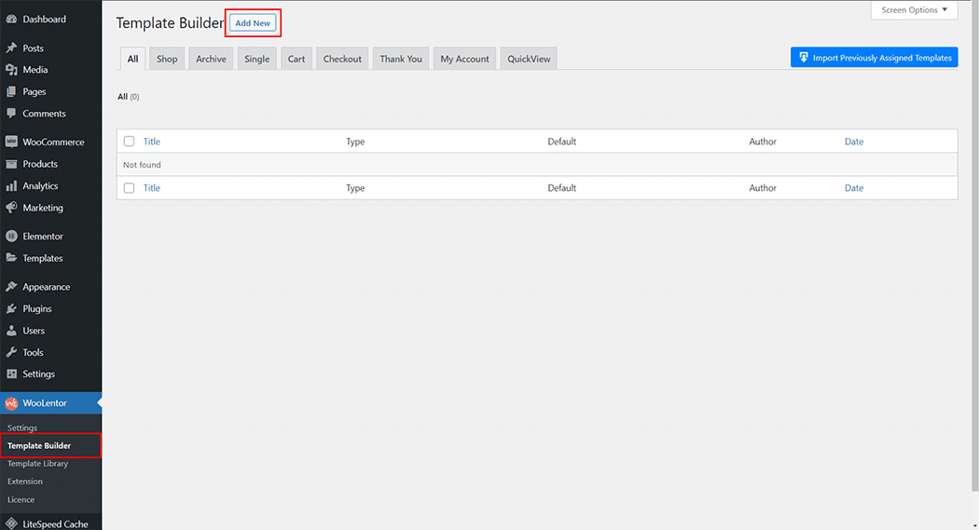Open the Licence submenu item

click(x=21, y=499)
